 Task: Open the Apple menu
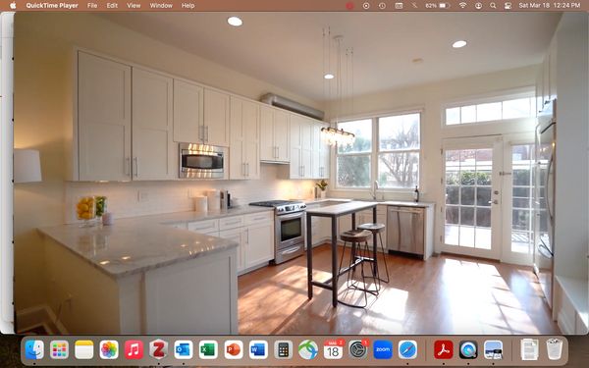coord(13,6)
